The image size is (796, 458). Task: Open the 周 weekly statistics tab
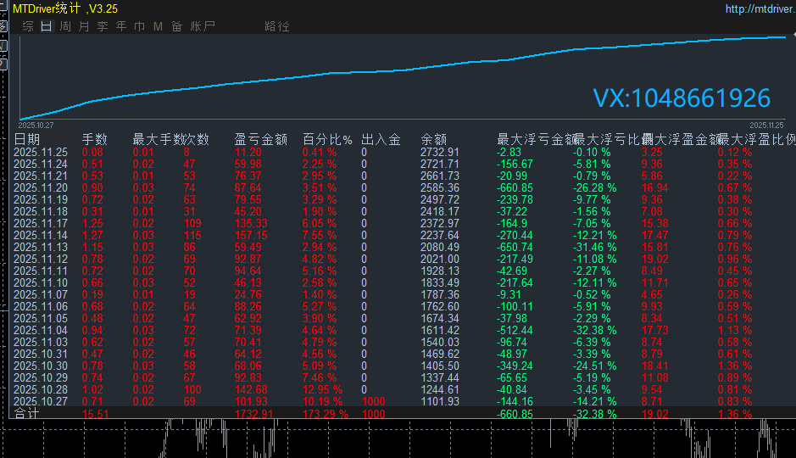pos(64,26)
